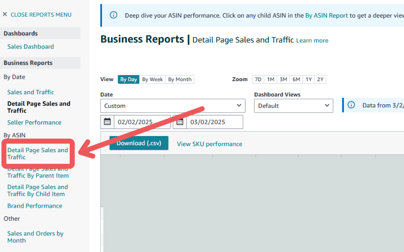Open the Dashboard Views dropdown
The image size is (404, 252).
pyautogui.click(x=293, y=106)
